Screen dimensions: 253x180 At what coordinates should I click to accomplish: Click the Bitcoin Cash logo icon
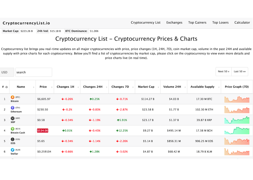coord(12,129)
